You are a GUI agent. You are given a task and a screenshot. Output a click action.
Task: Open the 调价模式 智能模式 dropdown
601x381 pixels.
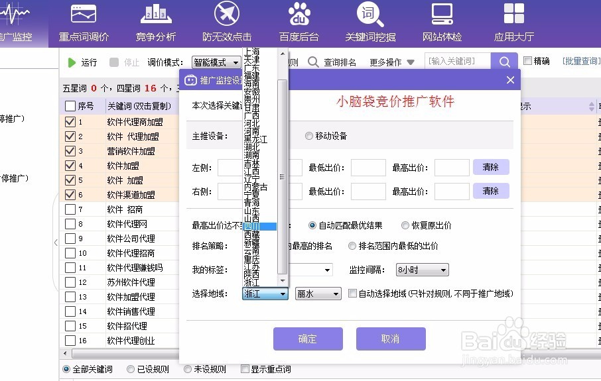pyautogui.click(x=216, y=62)
